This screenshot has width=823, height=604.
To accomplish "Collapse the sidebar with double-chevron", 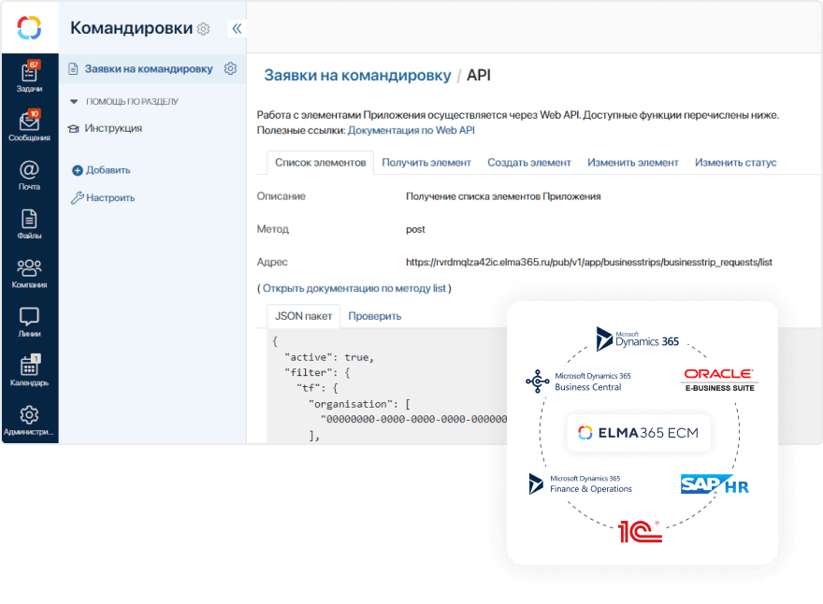I will pyautogui.click(x=236, y=27).
